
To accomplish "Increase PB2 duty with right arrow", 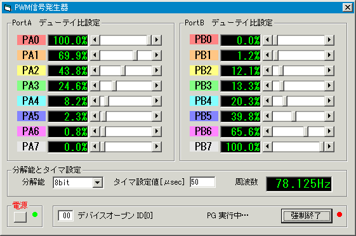I will (329, 70).
